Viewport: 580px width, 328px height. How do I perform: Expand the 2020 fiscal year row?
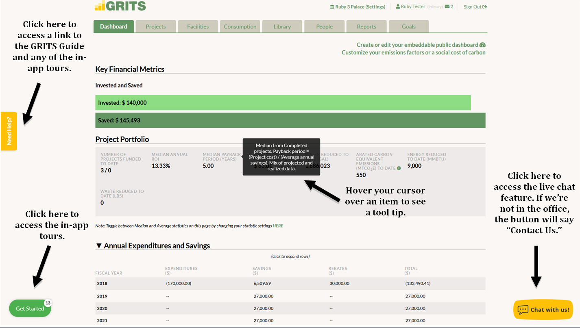click(290, 308)
